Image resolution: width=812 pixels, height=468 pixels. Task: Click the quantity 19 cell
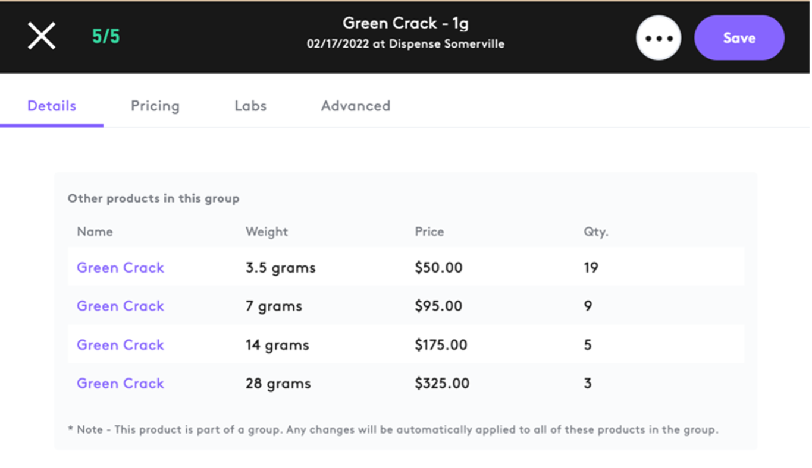(x=591, y=267)
